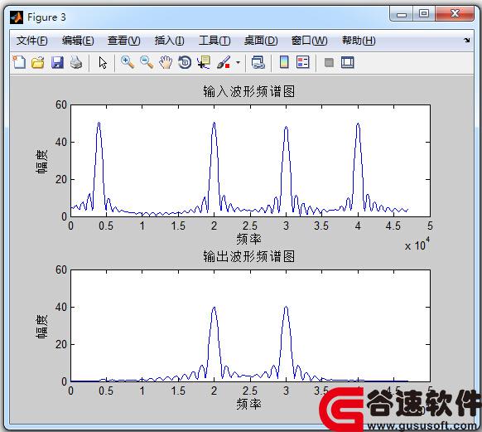
Task: Click the output spectrum peak at 3
Action: [287, 307]
